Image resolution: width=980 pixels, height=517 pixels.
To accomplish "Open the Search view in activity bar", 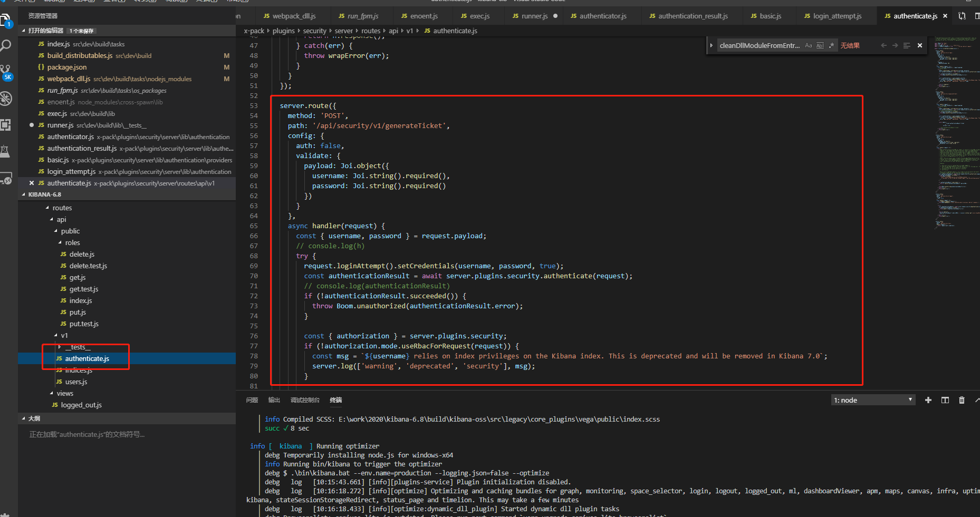I will tap(6, 46).
